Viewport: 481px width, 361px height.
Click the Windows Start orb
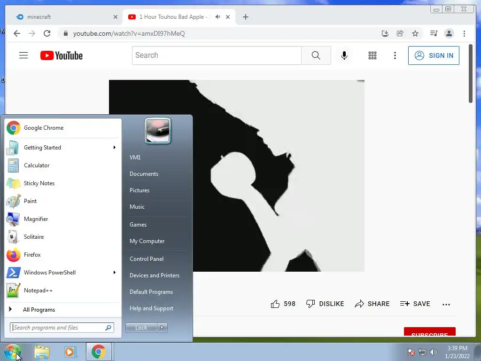point(12,352)
